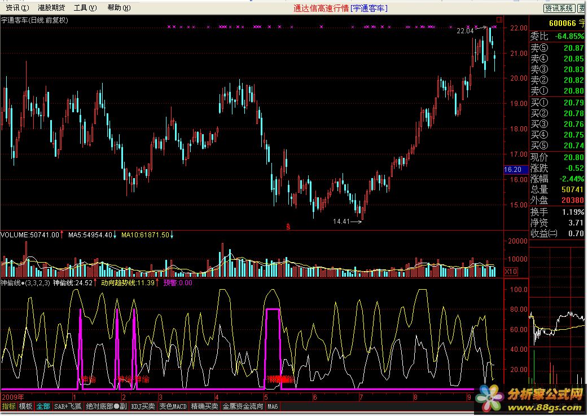Click the 涨幅 row showing -2.44%
The height and width of the screenshot is (416, 588).
[557, 179]
